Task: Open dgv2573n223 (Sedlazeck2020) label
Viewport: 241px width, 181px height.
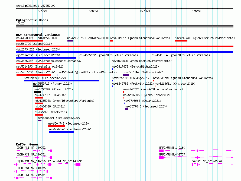Action: coord(38,49)
